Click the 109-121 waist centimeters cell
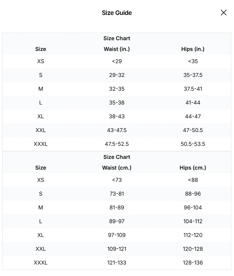Image resolution: width=234 pixels, height=276 pixels. click(117, 249)
